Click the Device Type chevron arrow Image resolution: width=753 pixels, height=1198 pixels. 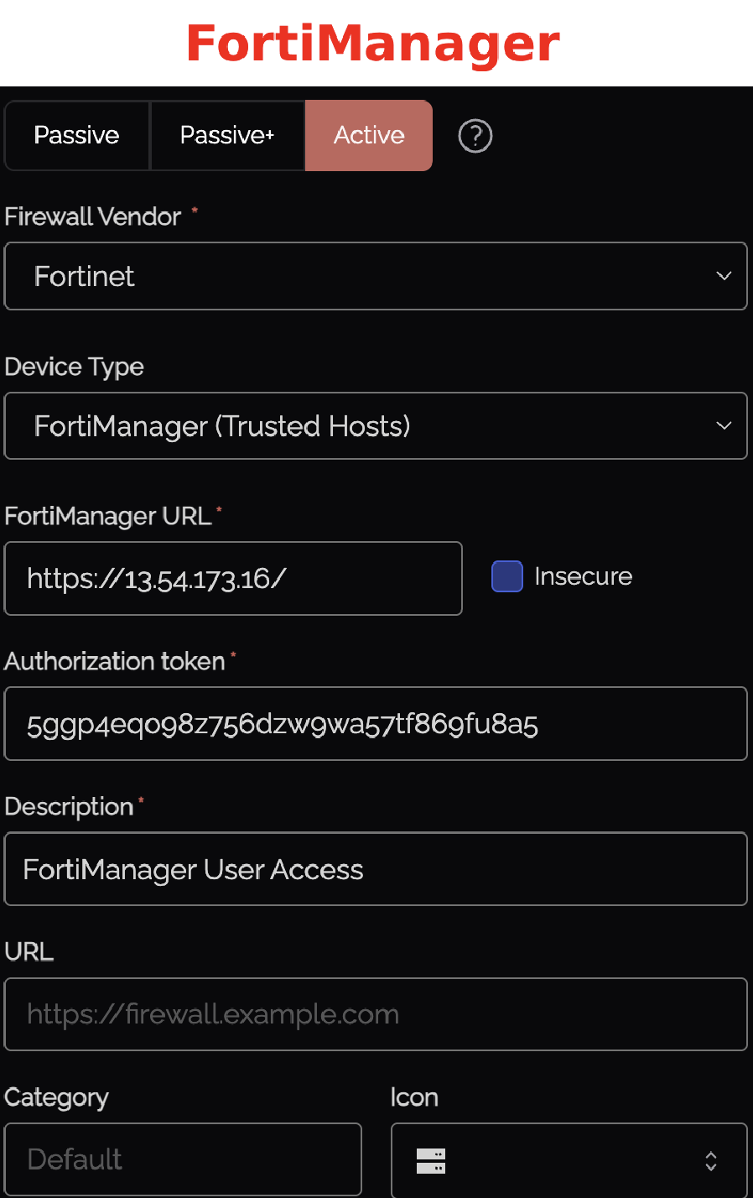tap(724, 426)
